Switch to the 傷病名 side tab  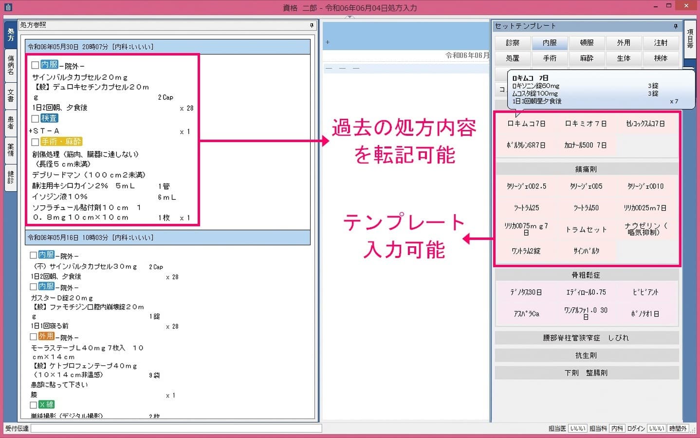click(11, 65)
